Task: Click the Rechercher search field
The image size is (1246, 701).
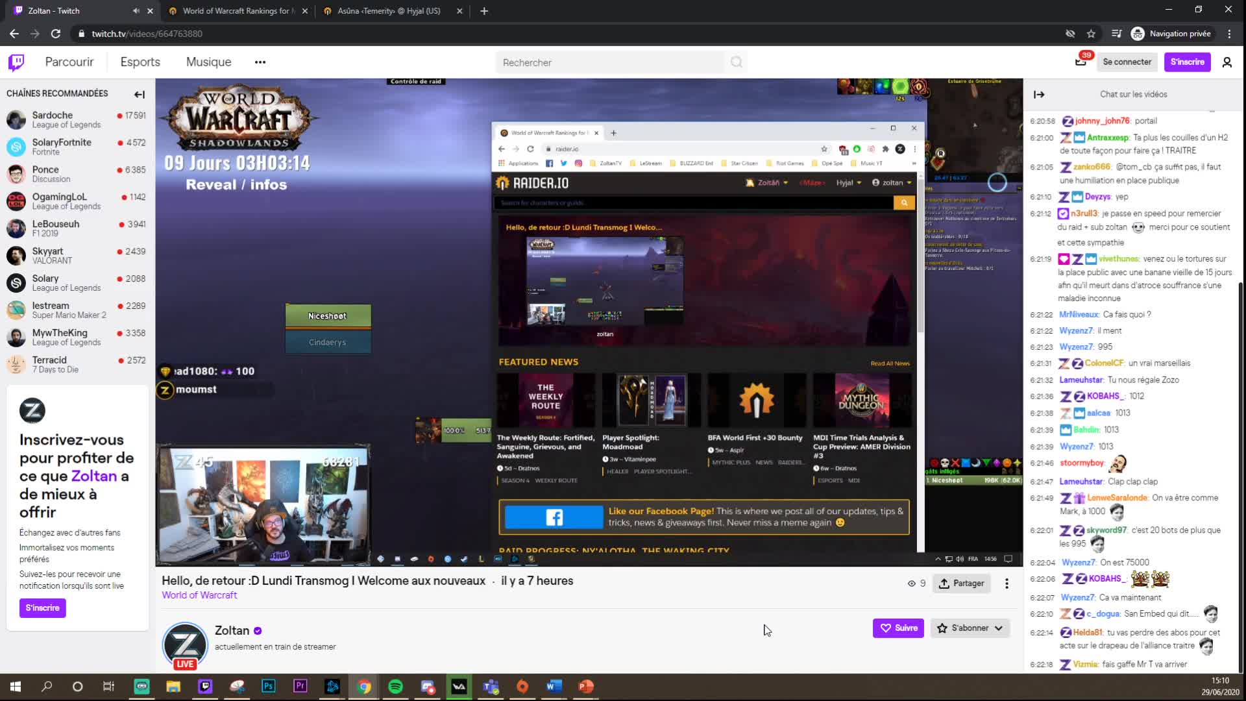Action: point(610,62)
